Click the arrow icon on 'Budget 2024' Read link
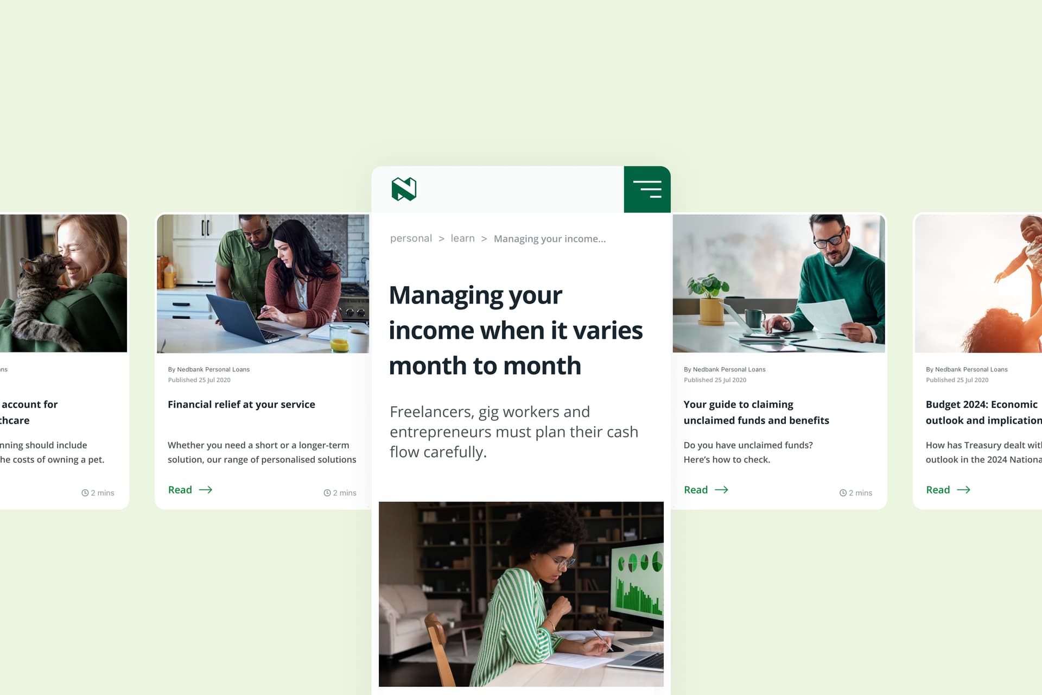 [964, 489]
